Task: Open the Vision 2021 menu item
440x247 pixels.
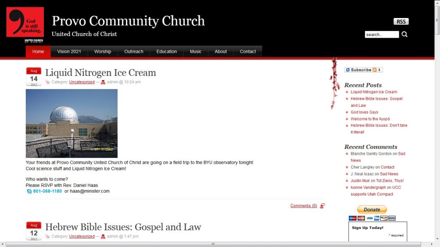Action: pyautogui.click(x=69, y=51)
